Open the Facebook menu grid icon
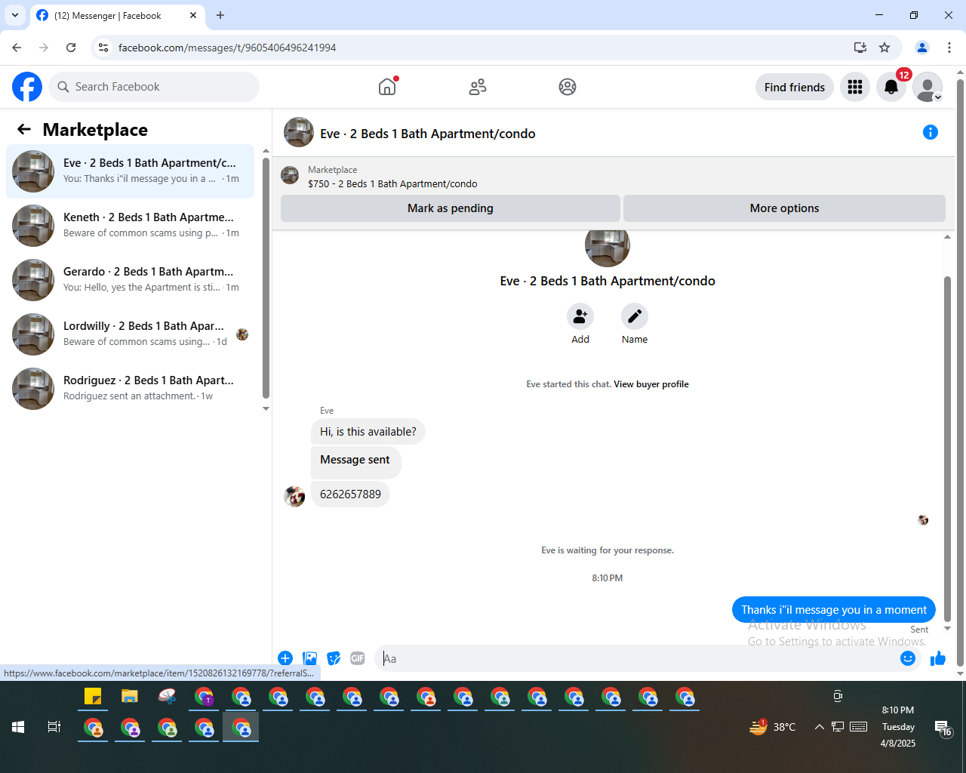This screenshot has width=966, height=773. click(855, 87)
